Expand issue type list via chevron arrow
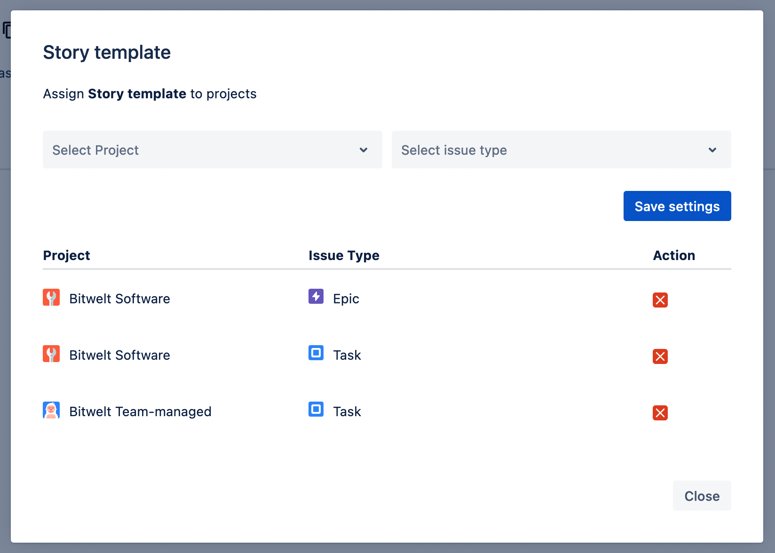Viewport: 775px width, 553px height. 712,150
